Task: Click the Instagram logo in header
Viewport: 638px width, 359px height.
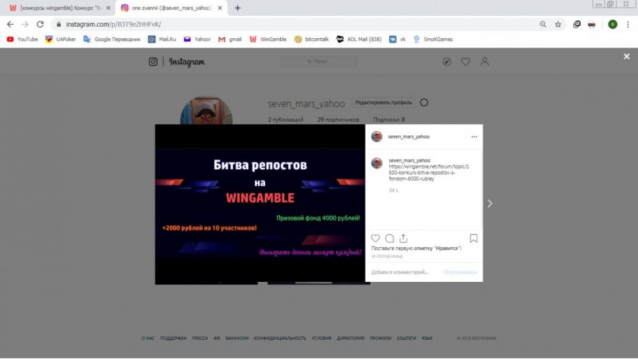Action: [177, 62]
